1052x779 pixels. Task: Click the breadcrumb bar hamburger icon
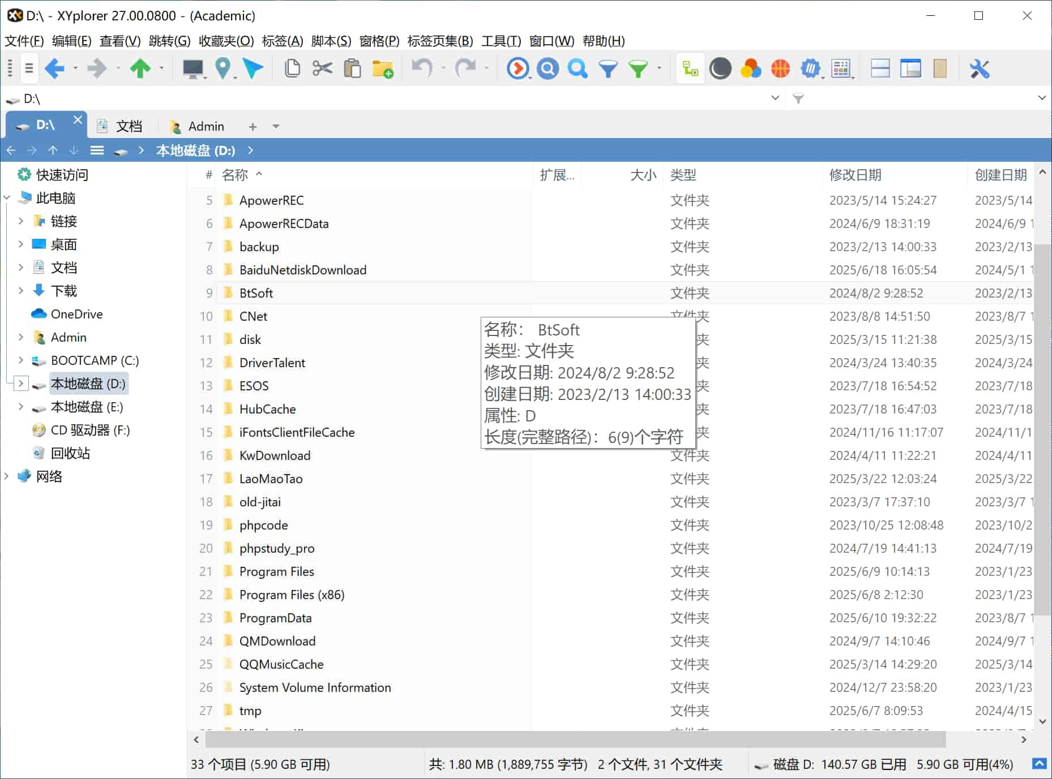tap(97, 150)
